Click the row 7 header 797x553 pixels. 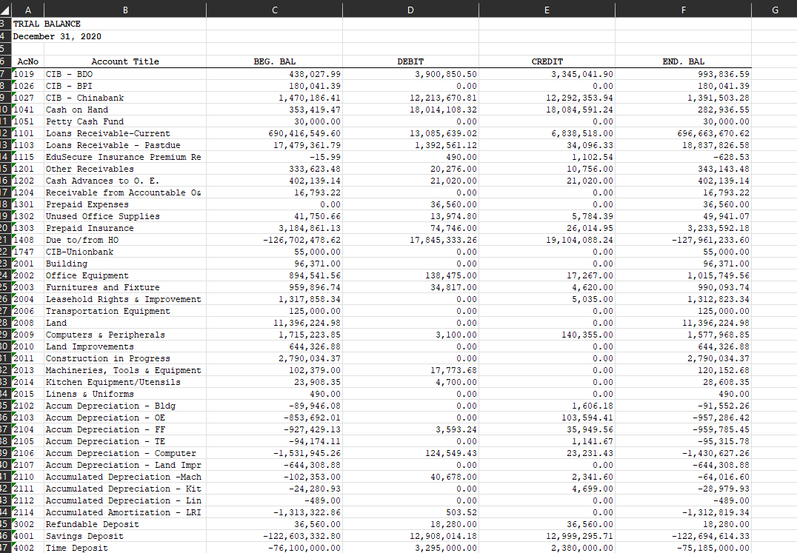pos(5,74)
